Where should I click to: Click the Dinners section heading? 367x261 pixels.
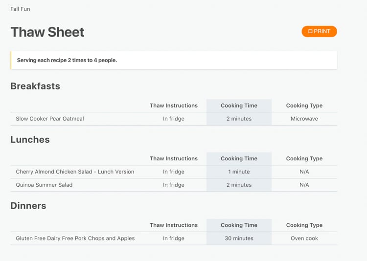pyautogui.click(x=28, y=206)
